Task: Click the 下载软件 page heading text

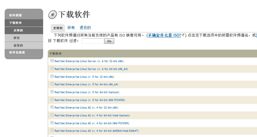Action: click(74, 15)
